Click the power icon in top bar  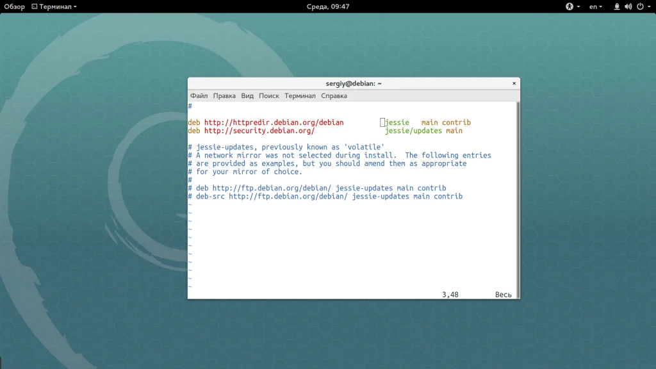(x=639, y=6)
